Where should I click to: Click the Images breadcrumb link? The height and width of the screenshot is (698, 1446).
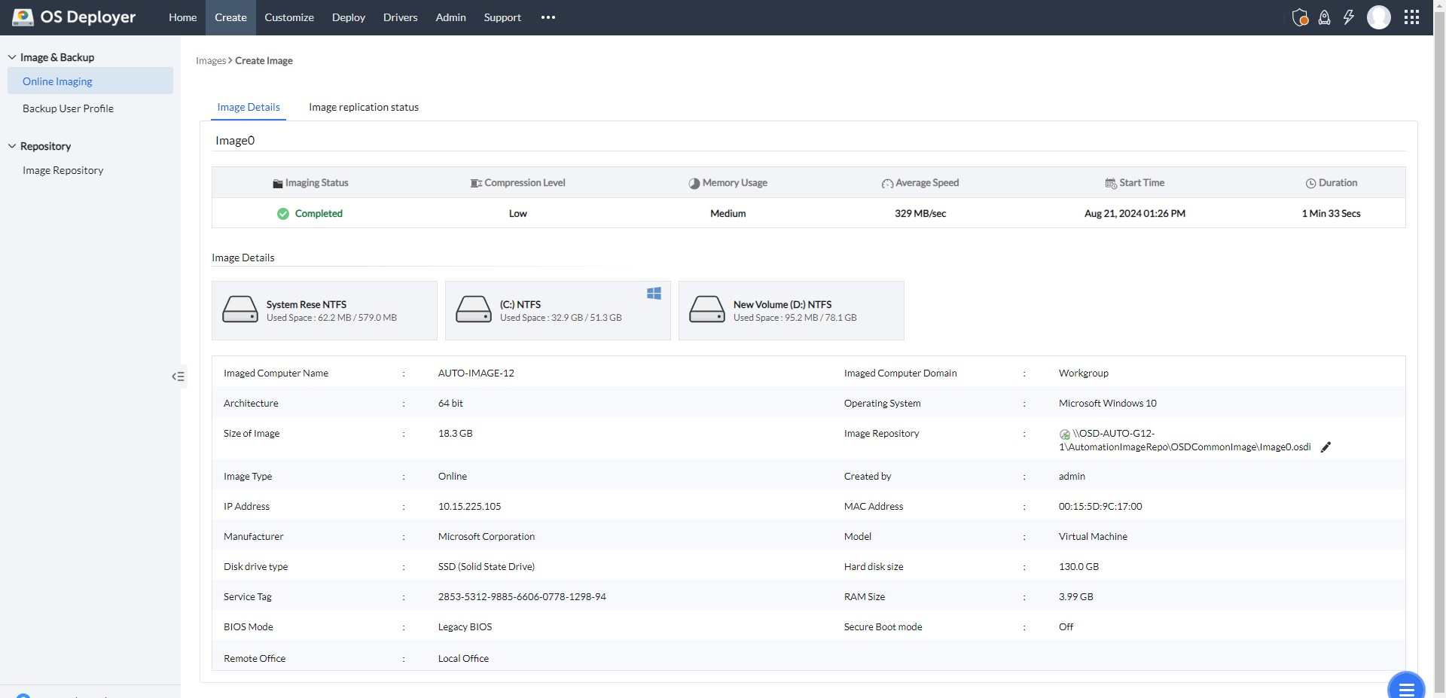click(x=210, y=60)
